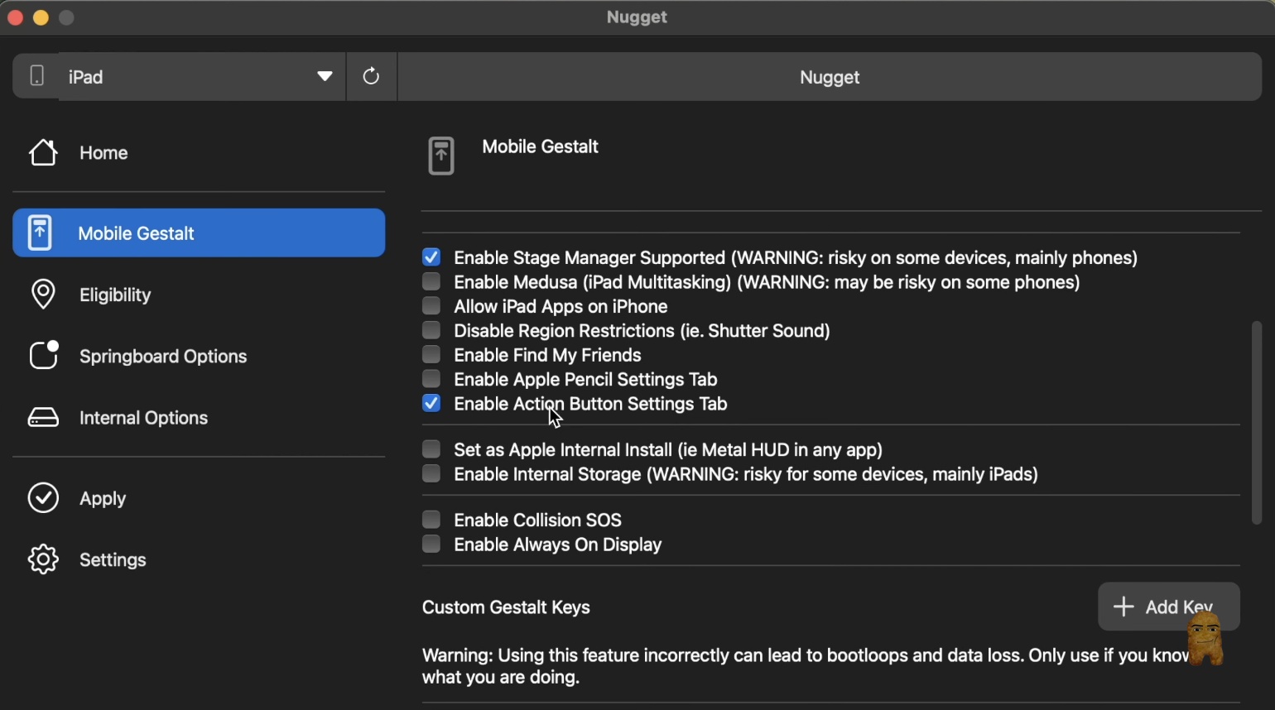This screenshot has width=1275, height=710.
Task: Click the refresh devices icon
Action: click(371, 76)
